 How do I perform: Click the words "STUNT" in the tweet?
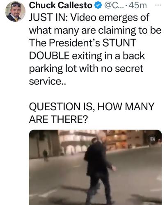119,43
